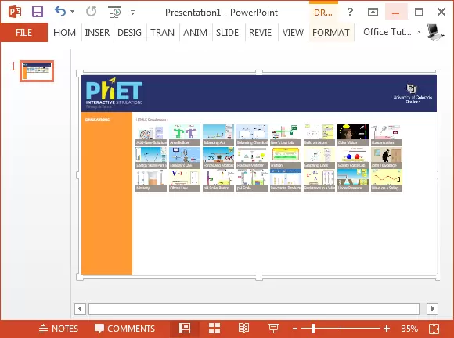Screen dimensions: 454x338
Task: Click the Office Tut... account name
Action: (x=387, y=32)
